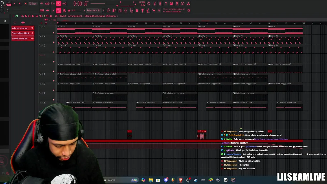Open the kave..amx #2 pattern selector
The width and height of the screenshot is (327, 184).
(x=94, y=10)
